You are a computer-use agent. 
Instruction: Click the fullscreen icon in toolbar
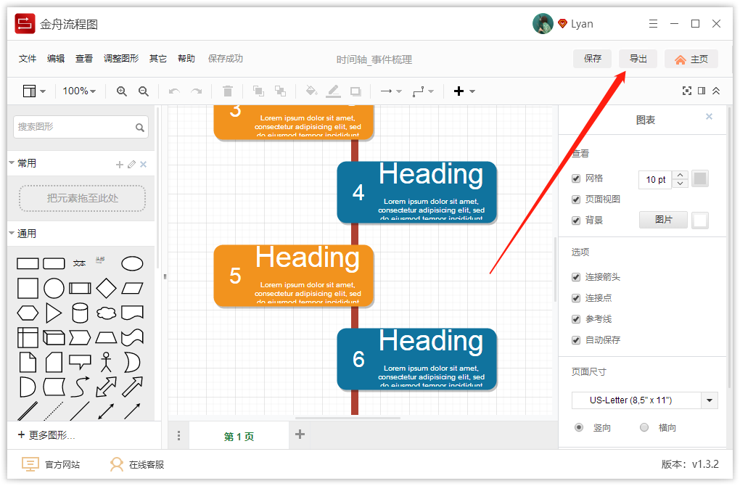(687, 91)
